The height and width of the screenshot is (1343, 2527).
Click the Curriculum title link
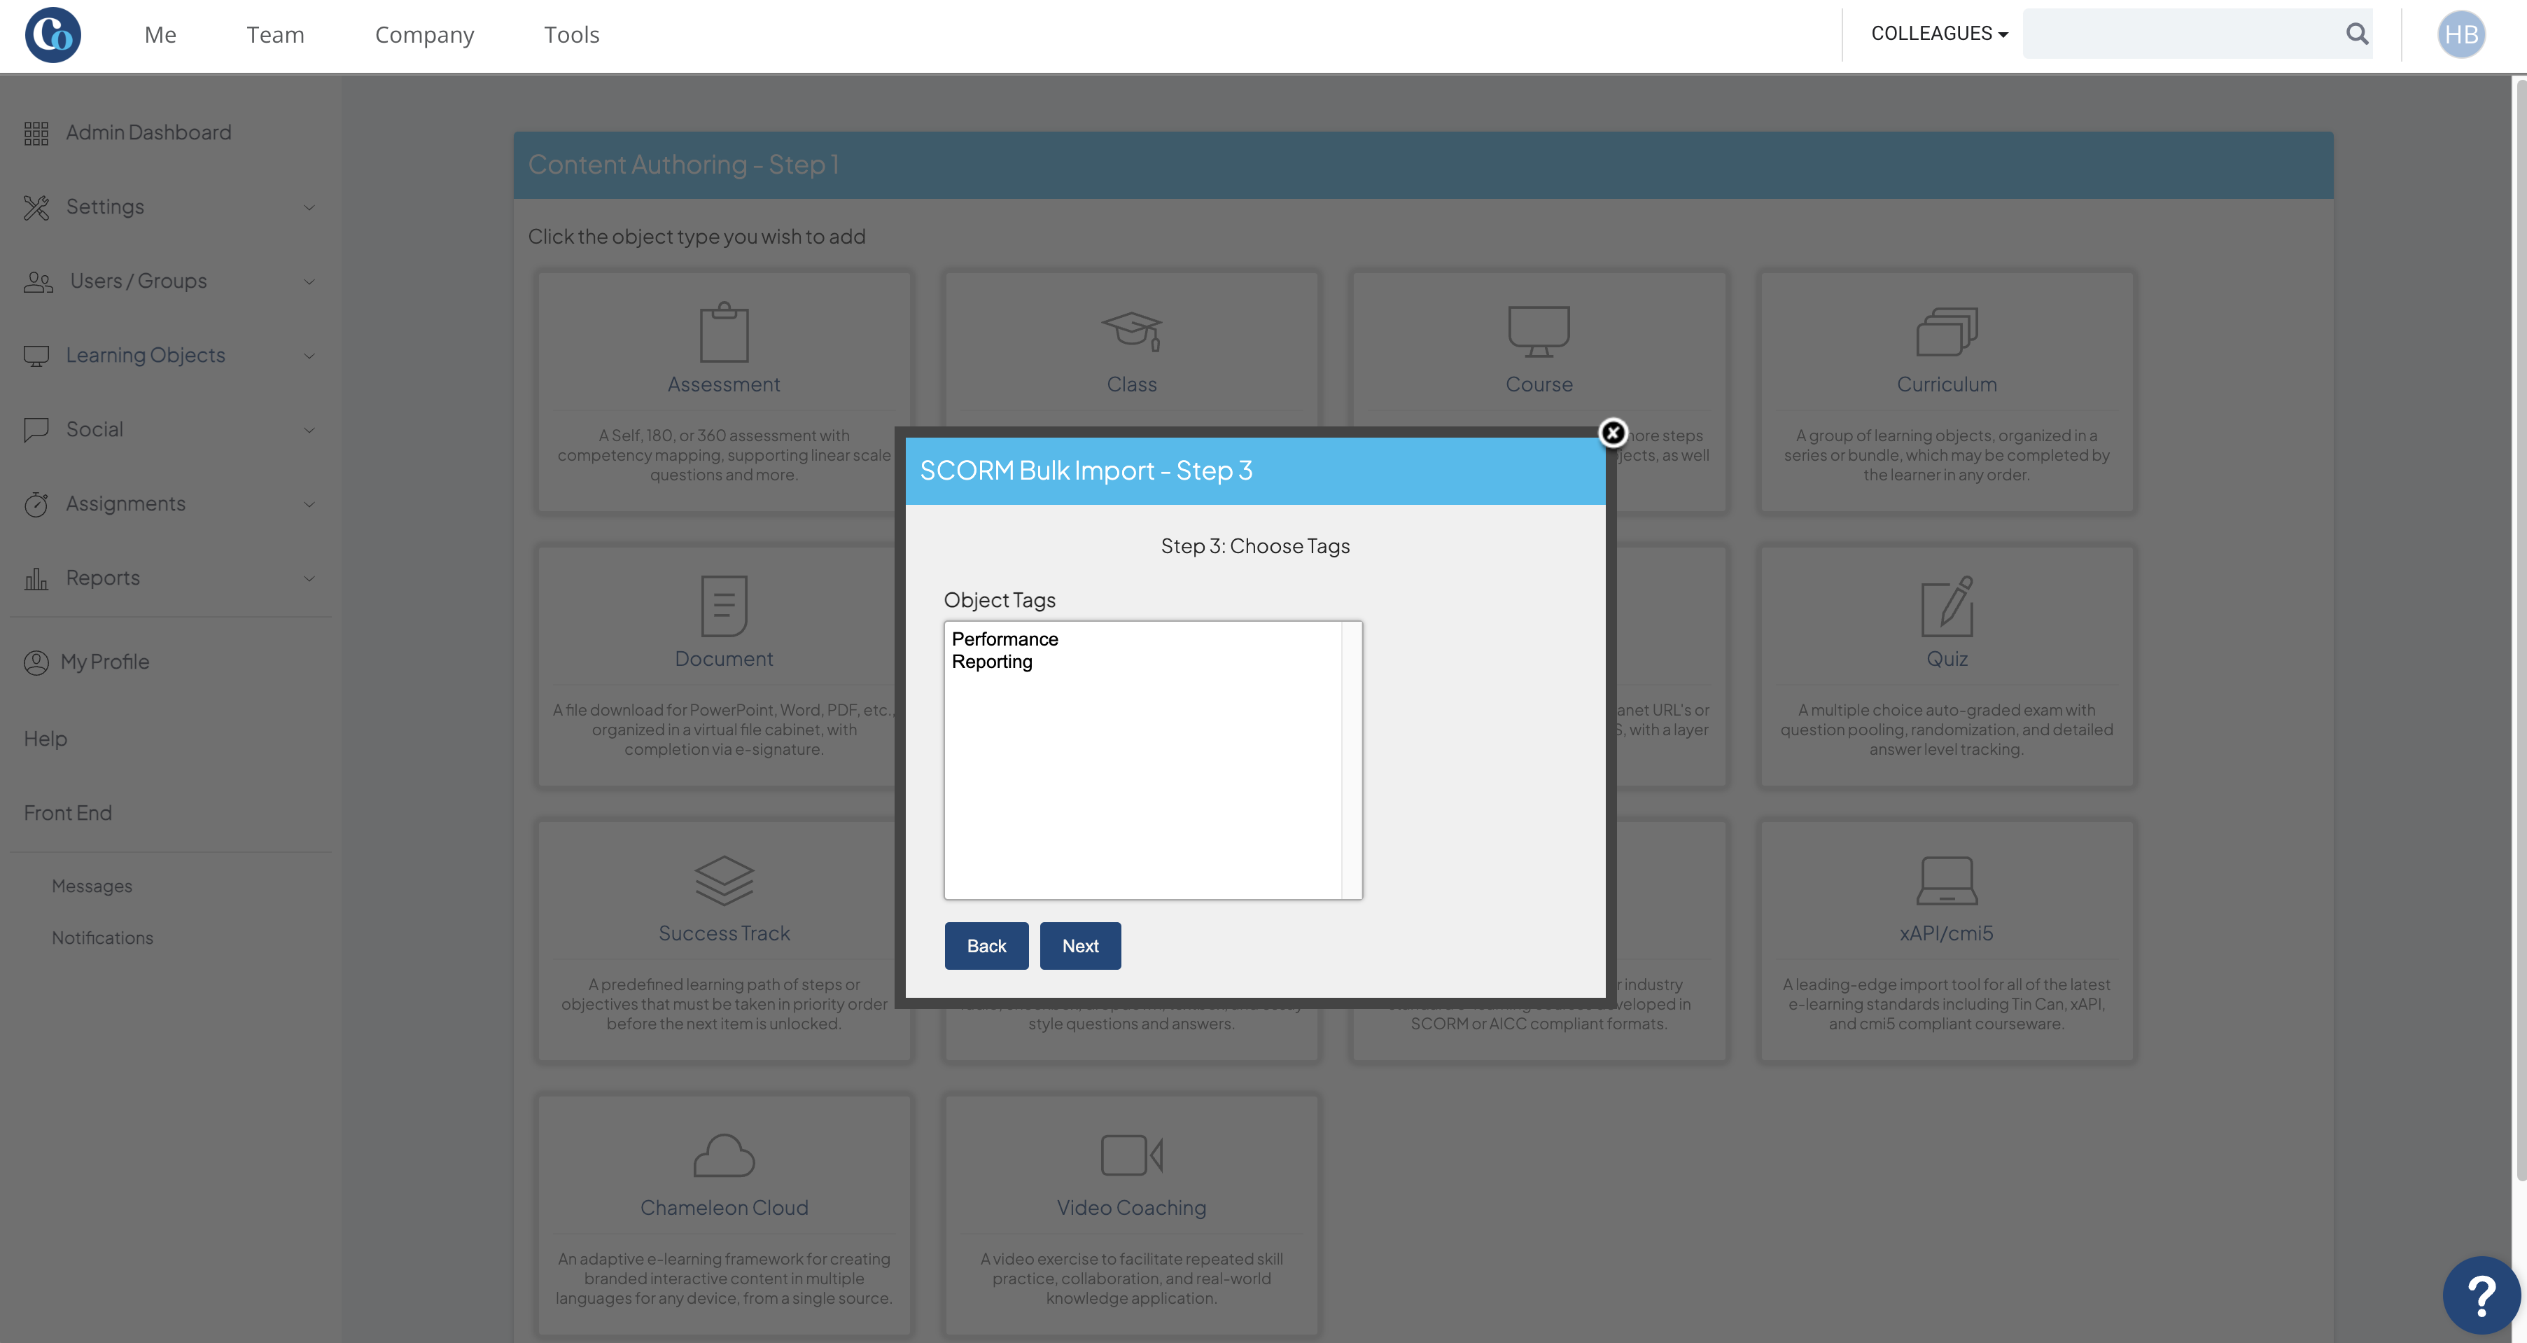coord(1946,384)
